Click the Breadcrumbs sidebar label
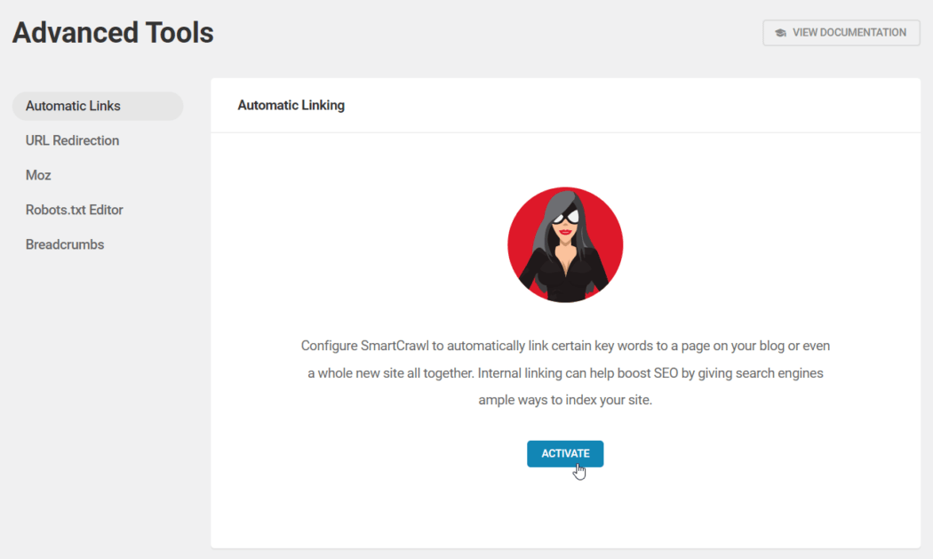This screenshot has height=559, width=933. 65,244
